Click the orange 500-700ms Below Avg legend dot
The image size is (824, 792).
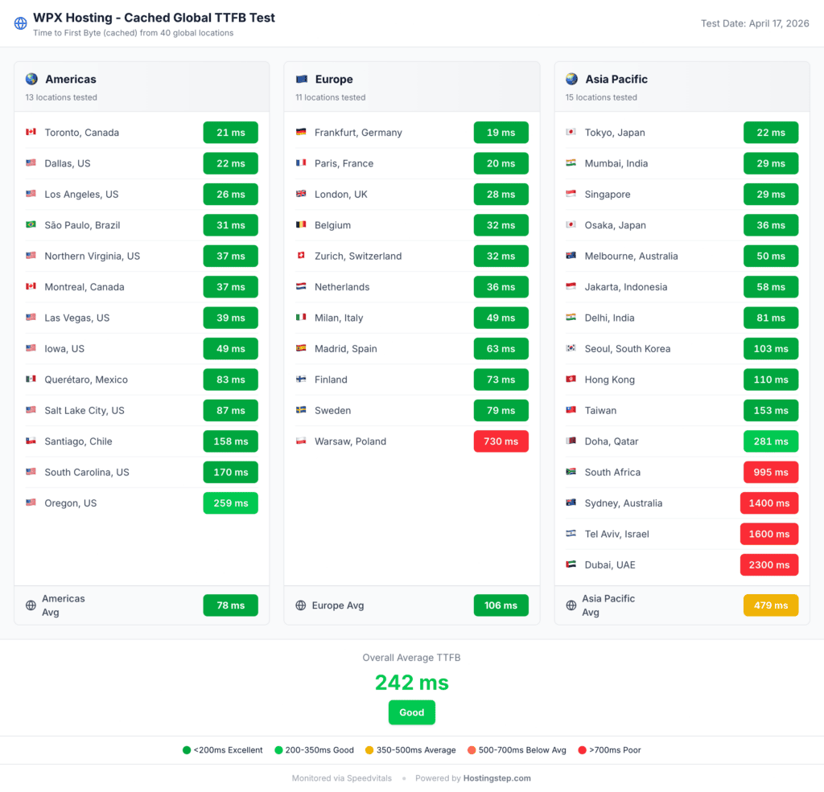[x=472, y=750]
